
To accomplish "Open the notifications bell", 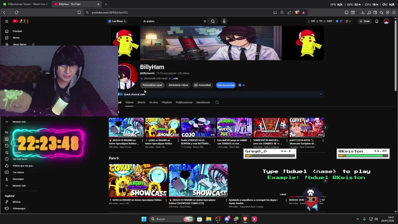I will point(377,21).
